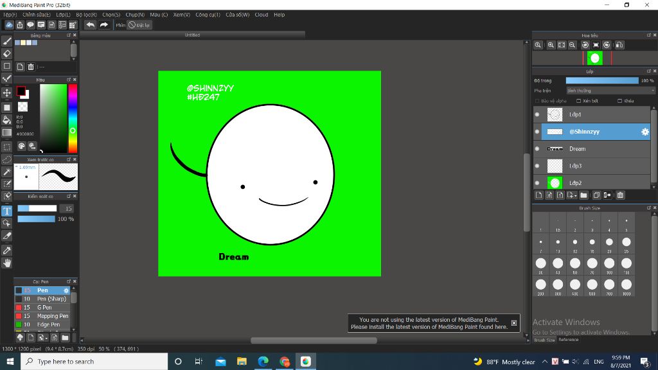Viewport: 658px width, 370px height.
Task: Toggle visibility of layer Lớp2
Action: pyautogui.click(x=537, y=183)
